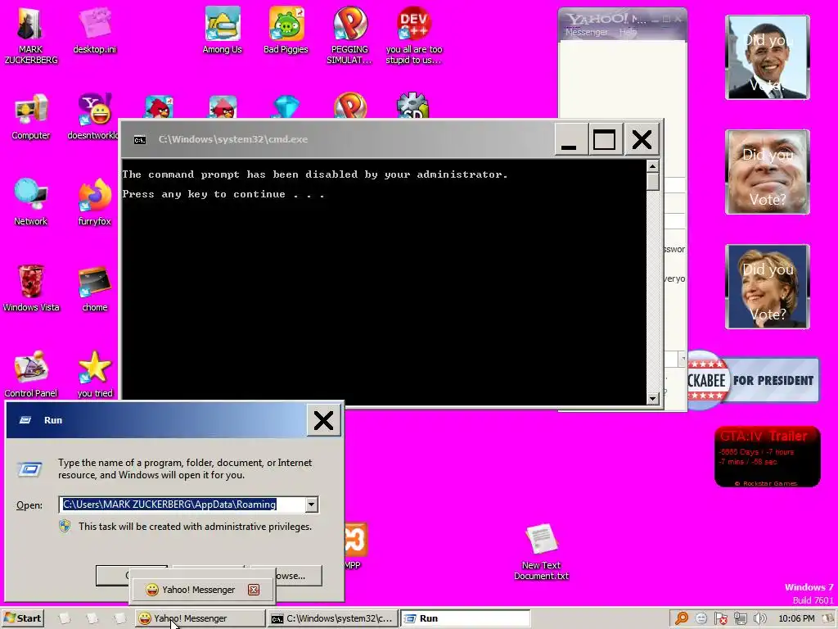Viewport: 838px width, 629px height.
Task: Click the 'Type the name of a program' description text
Action: tap(185, 468)
